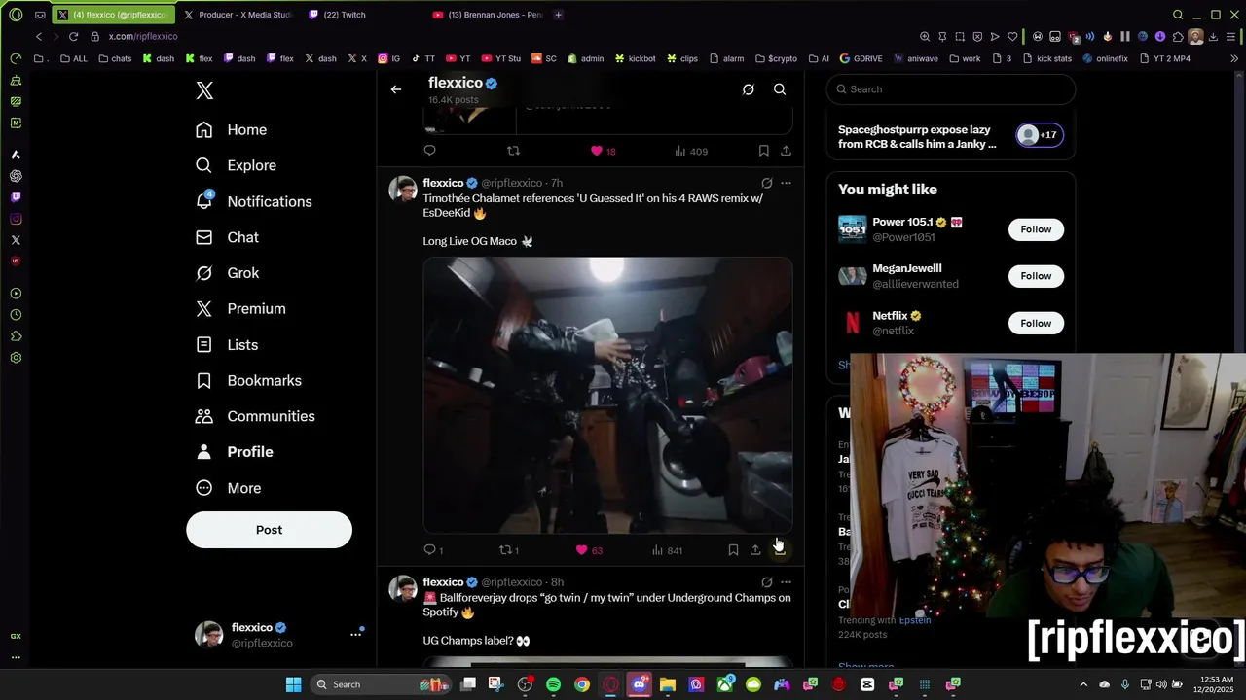
Task: Click the X logo in sidebar
Action: 204,90
